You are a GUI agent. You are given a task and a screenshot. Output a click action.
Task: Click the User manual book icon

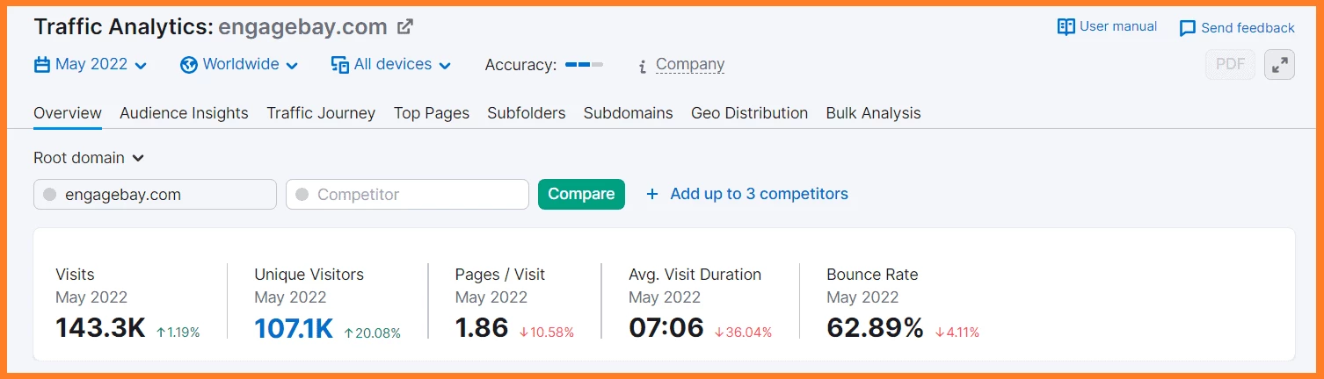click(1066, 27)
